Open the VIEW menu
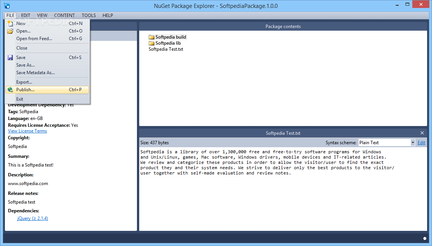This screenshot has height=246, width=432. 42,16
